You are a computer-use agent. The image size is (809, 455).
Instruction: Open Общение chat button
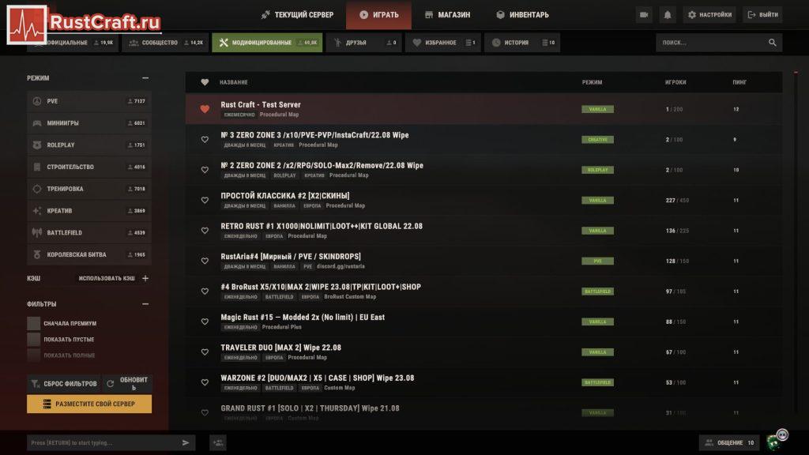coord(729,442)
